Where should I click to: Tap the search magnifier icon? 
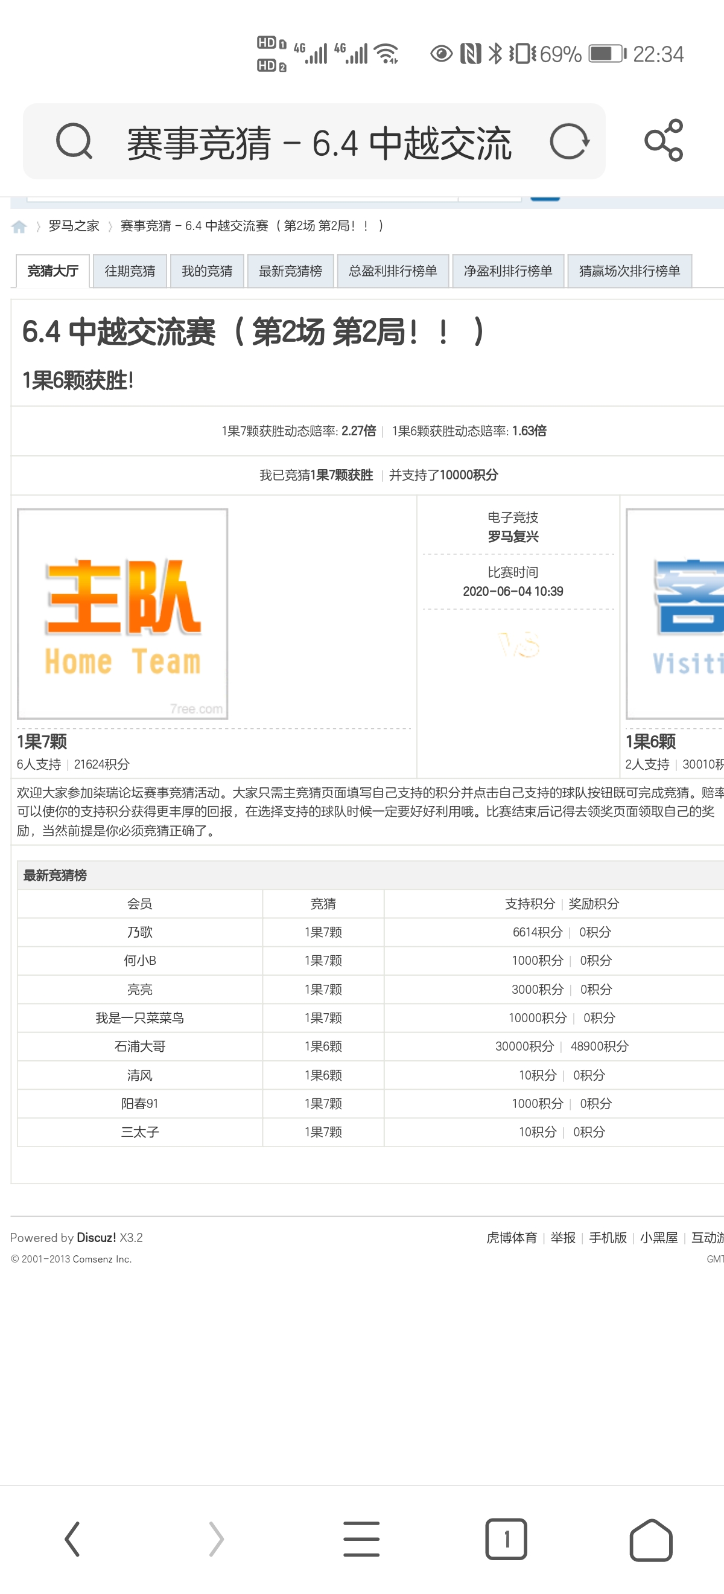click(x=74, y=141)
